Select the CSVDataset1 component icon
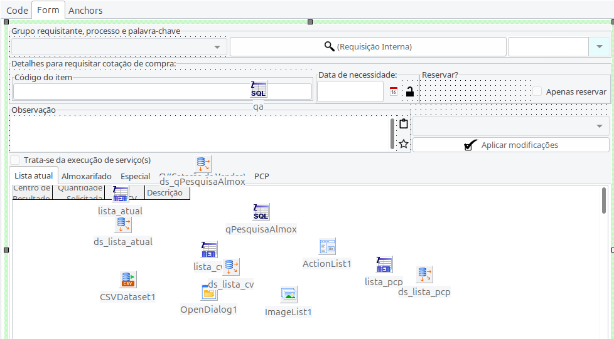Viewport: 614px width, 339px height. point(127,279)
